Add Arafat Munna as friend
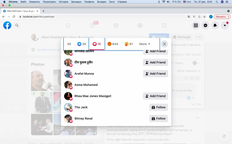 155,74
